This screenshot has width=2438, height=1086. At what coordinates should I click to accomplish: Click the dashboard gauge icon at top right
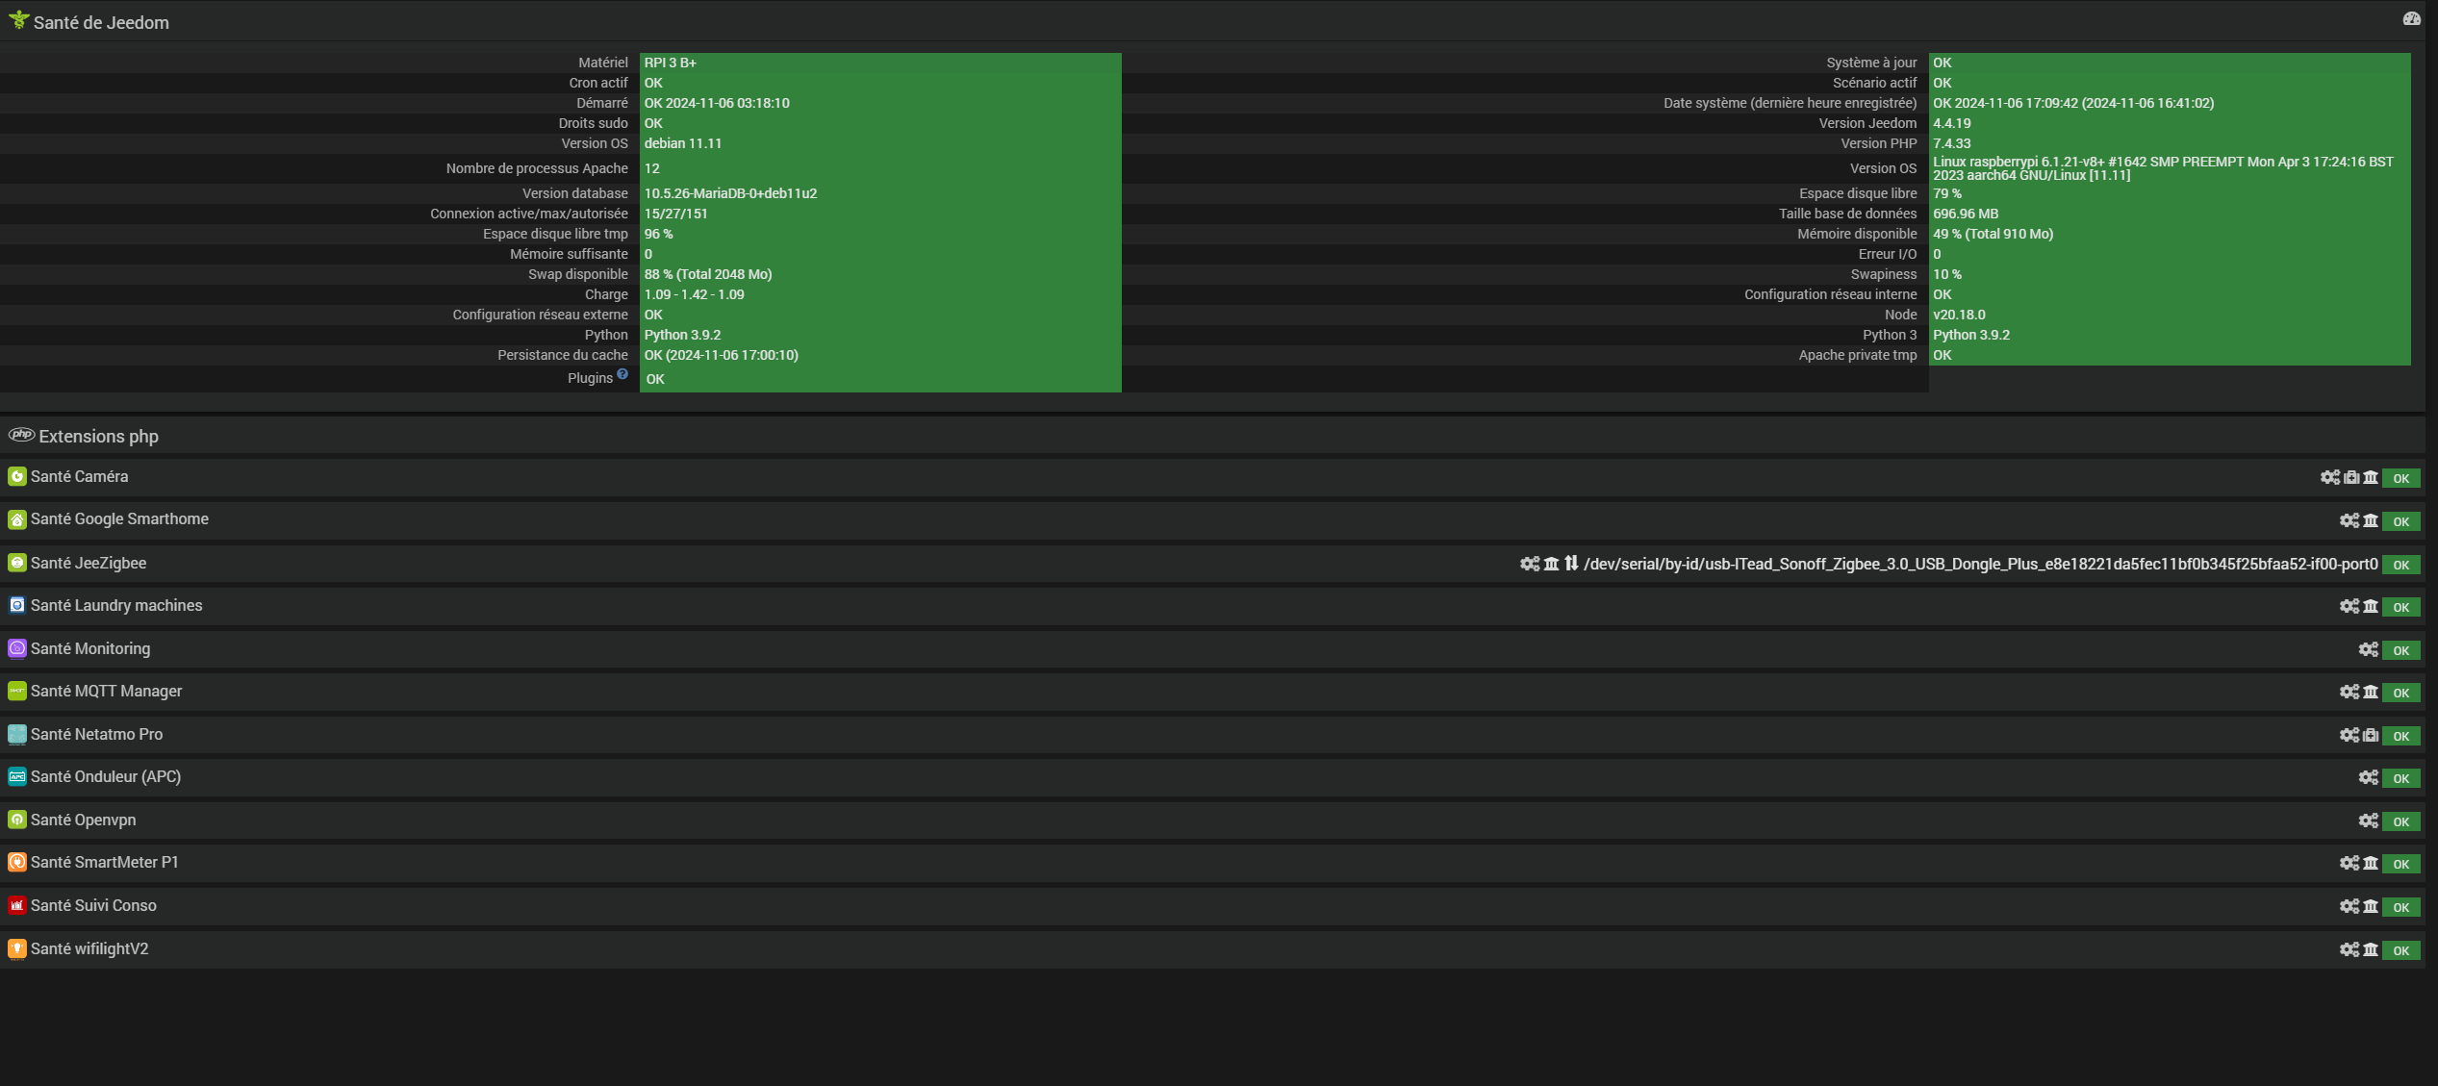(2411, 19)
